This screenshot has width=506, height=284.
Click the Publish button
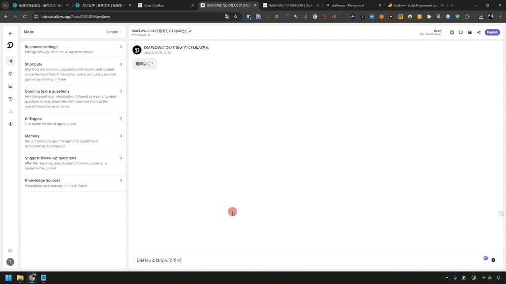click(492, 32)
